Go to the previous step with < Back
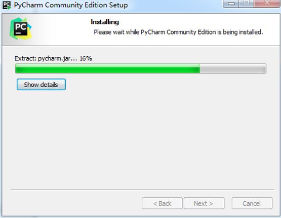The height and width of the screenshot is (218, 281). 162,203
